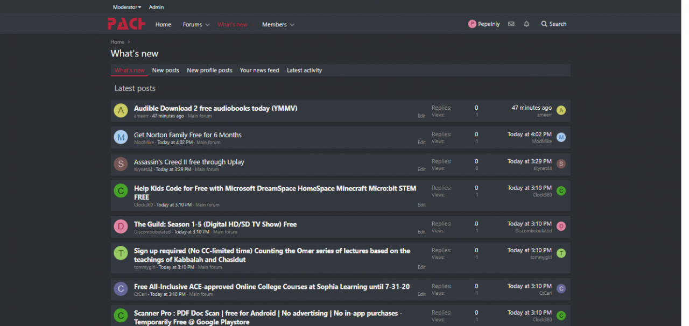
Task: Open the Admin link in top bar
Action: tap(156, 8)
